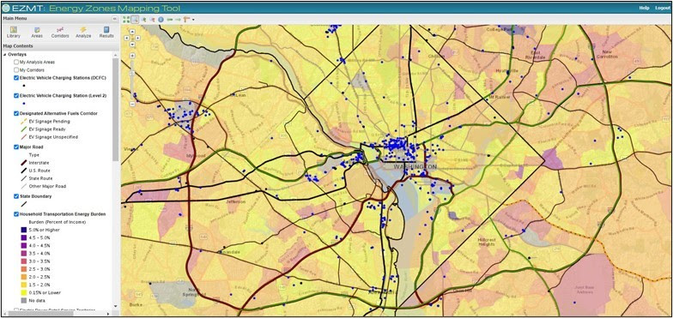Image resolution: width=673 pixels, height=318 pixels.
Task: Zoom map to full extent
Action: (x=125, y=19)
